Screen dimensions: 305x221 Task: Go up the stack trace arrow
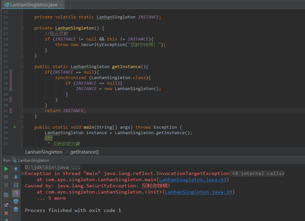tap(16, 169)
